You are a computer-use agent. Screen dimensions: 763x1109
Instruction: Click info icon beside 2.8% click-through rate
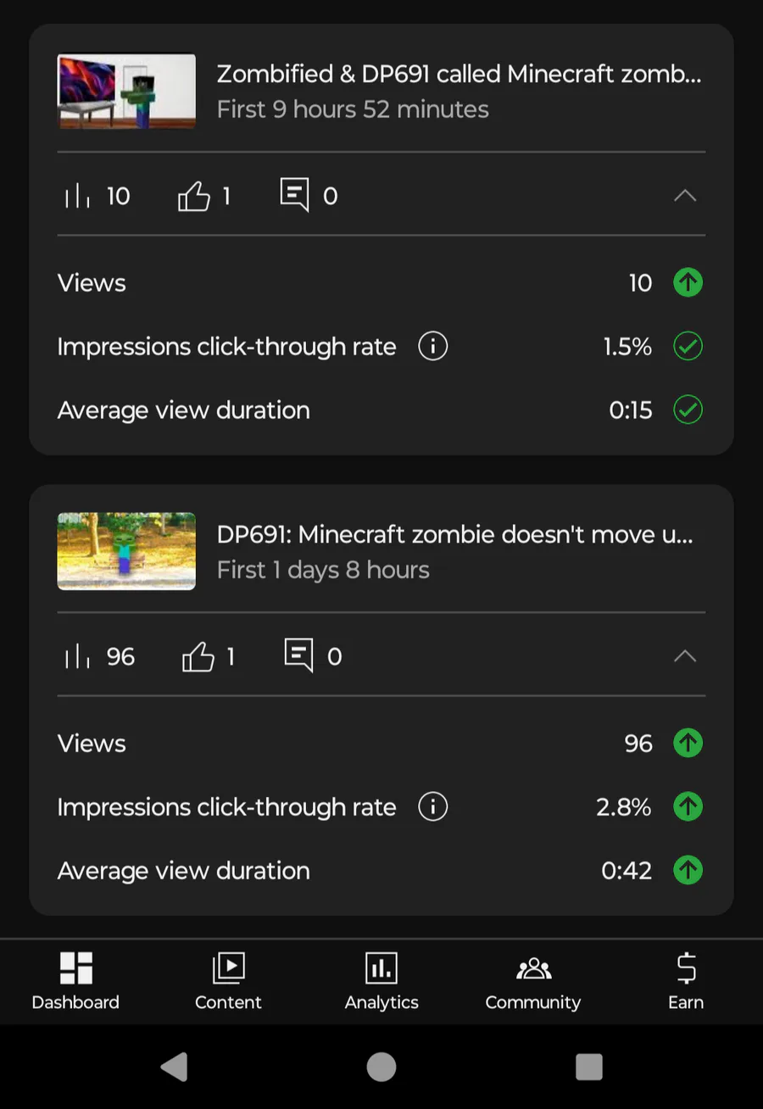pyautogui.click(x=433, y=806)
